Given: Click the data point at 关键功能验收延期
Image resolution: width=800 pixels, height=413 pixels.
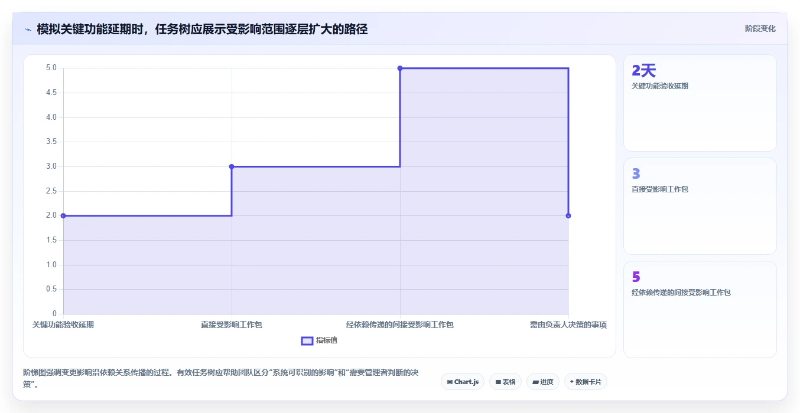Looking at the screenshot, I should coord(63,216).
